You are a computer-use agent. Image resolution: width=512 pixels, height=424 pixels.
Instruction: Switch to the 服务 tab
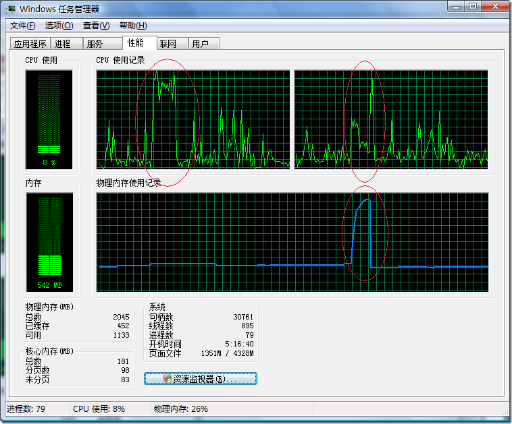tap(103, 44)
